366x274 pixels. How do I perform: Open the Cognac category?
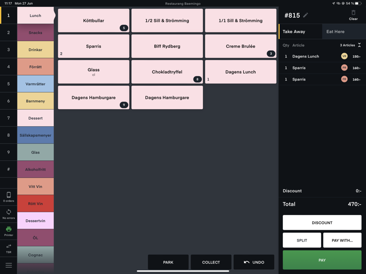tap(36, 255)
